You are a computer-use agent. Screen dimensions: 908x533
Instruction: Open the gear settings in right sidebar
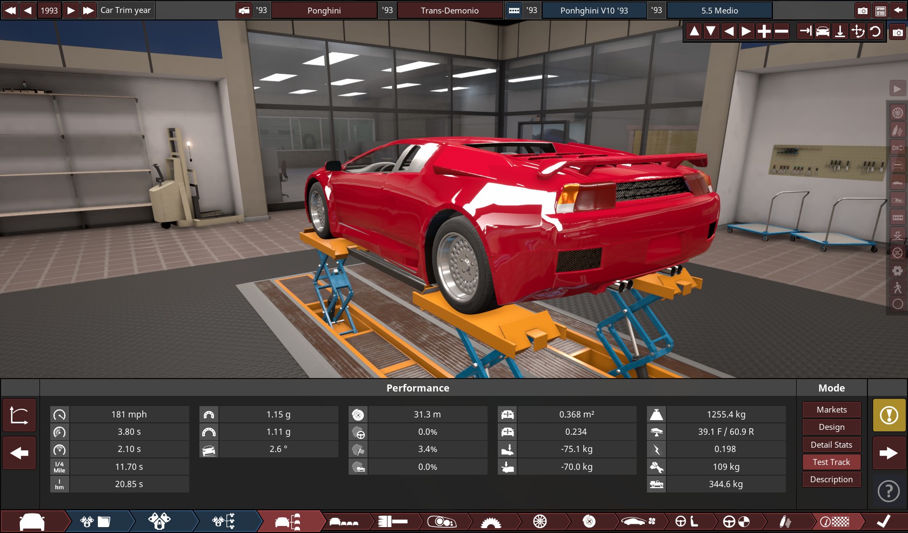click(x=898, y=270)
